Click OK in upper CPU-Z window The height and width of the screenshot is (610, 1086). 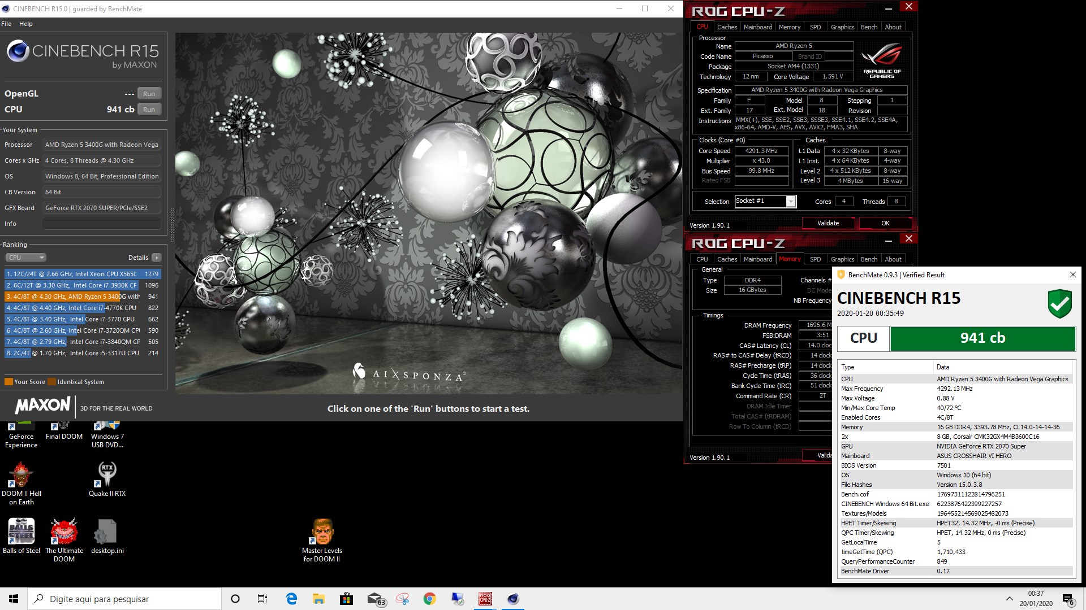(x=885, y=223)
